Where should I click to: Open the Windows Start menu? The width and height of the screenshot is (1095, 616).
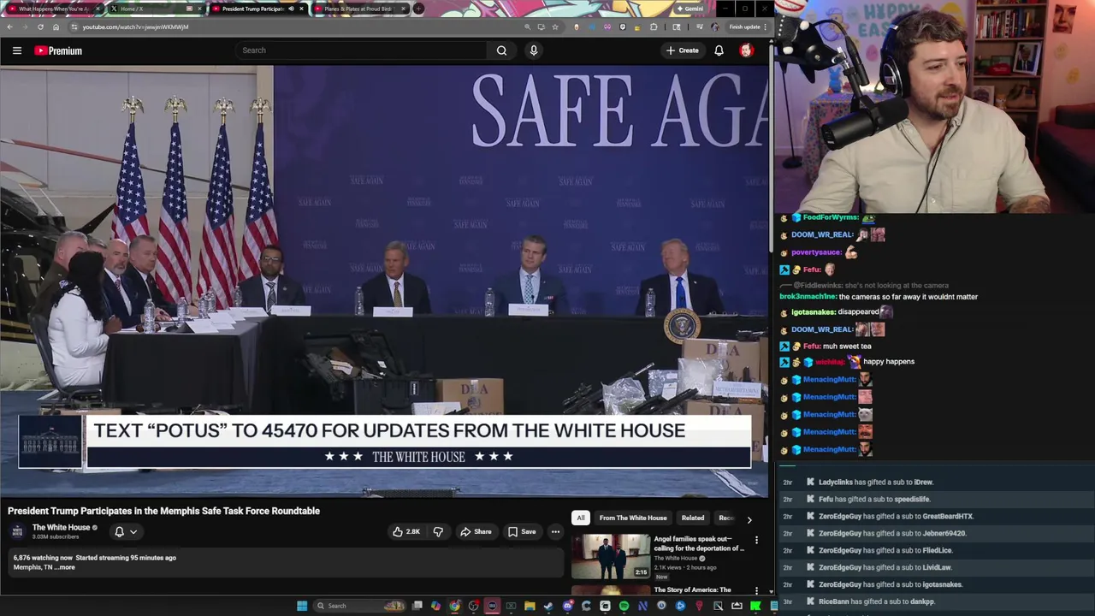click(302, 606)
